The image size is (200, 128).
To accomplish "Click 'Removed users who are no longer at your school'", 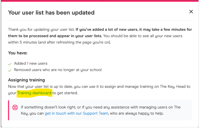I will point(58,70).
